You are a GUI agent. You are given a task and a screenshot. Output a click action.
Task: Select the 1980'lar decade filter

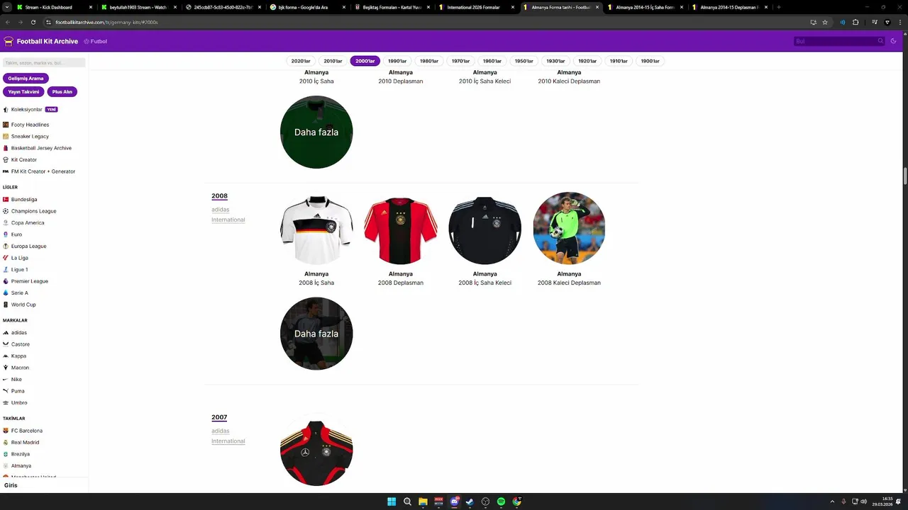click(x=429, y=61)
